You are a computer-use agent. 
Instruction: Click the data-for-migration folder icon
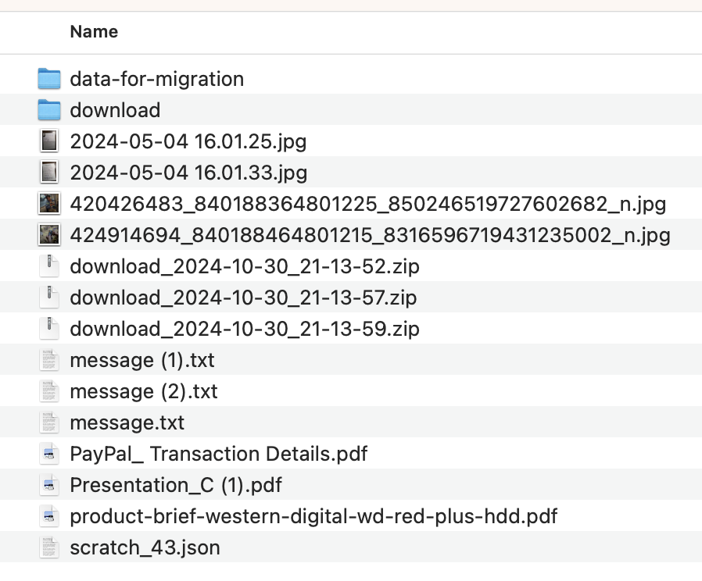point(49,79)
